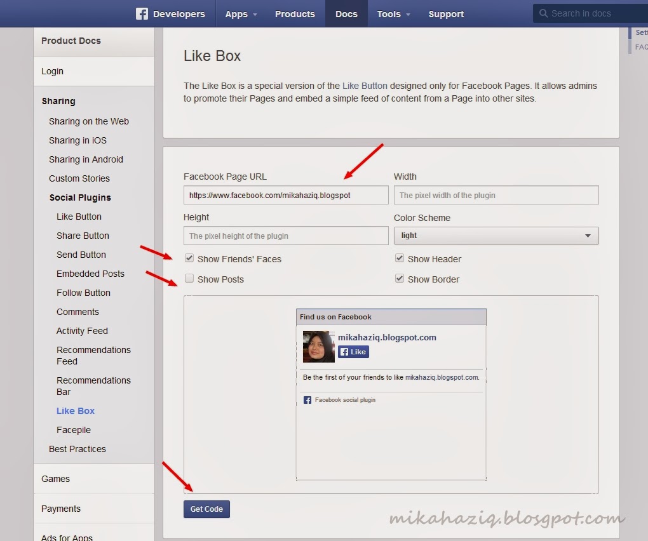Open Follow Button page
This screenshot has width=648, height=541.
pos(83,292)
